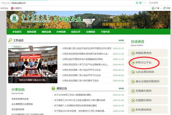Open the 发票真伪查询 quick link
This screenshot has width=172, height=115.
(148, 91)
